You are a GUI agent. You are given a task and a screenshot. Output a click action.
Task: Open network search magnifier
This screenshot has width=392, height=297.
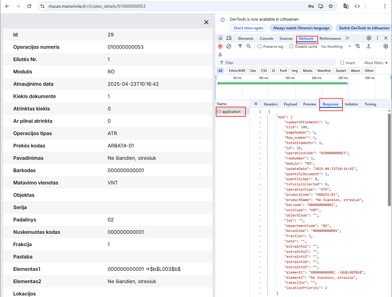tap(249, 46)
